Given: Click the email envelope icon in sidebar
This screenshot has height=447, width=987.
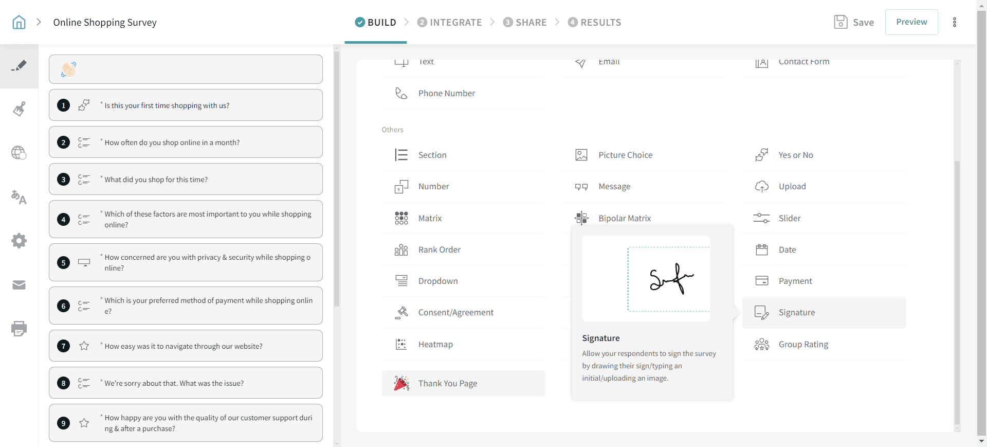Looking at the screenshot, I should pos(19,285).
